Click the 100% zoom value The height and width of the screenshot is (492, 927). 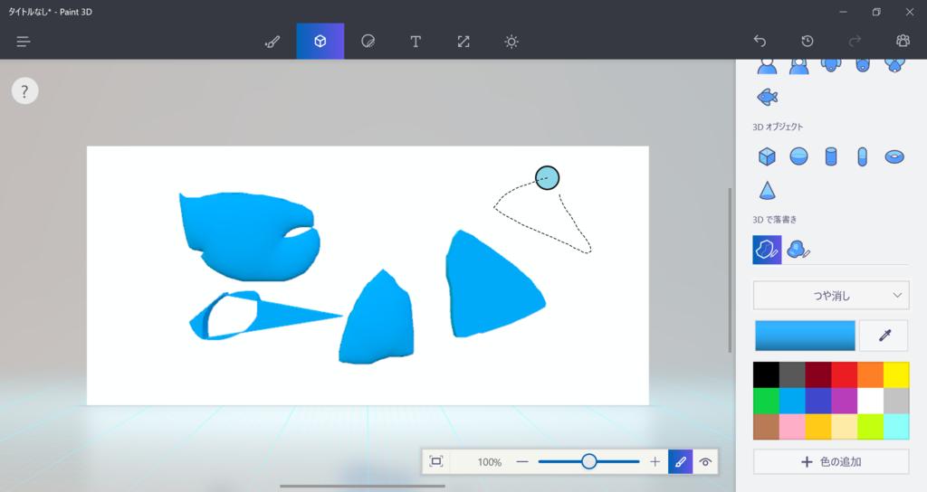click(489, 462)
